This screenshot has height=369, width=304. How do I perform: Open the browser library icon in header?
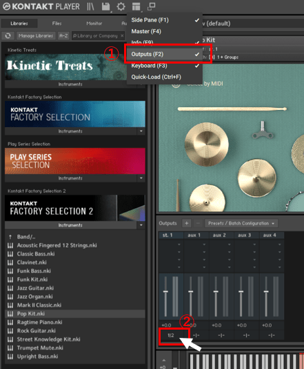[90, 7]
